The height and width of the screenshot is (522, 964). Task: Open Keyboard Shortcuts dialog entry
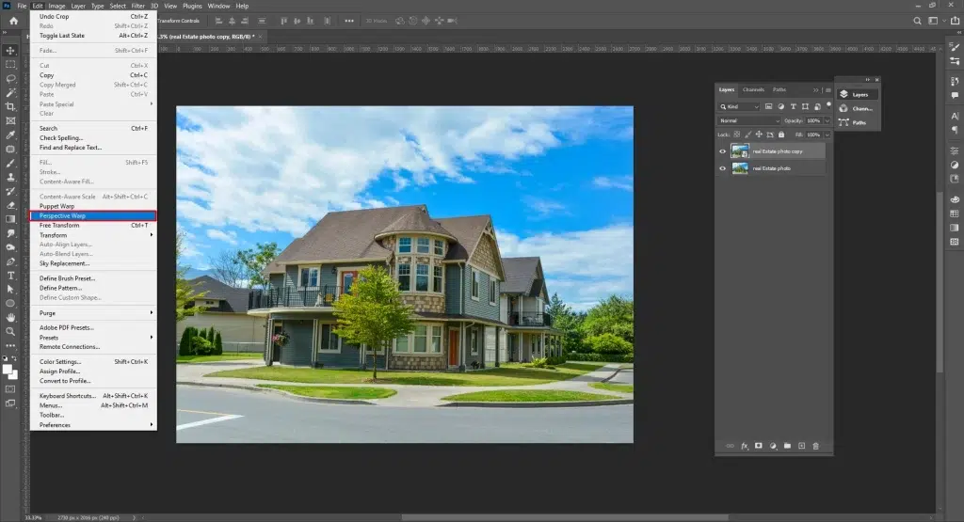point(93,396)
